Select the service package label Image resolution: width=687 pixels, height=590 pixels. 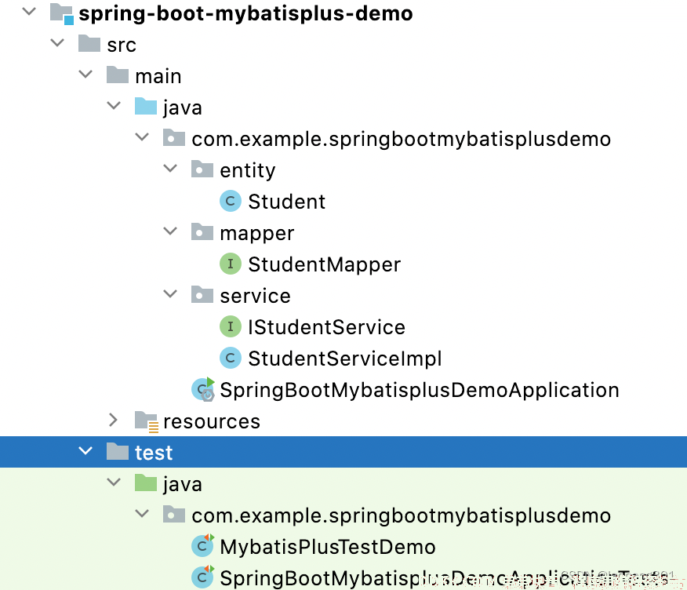(x=255, y=297)
